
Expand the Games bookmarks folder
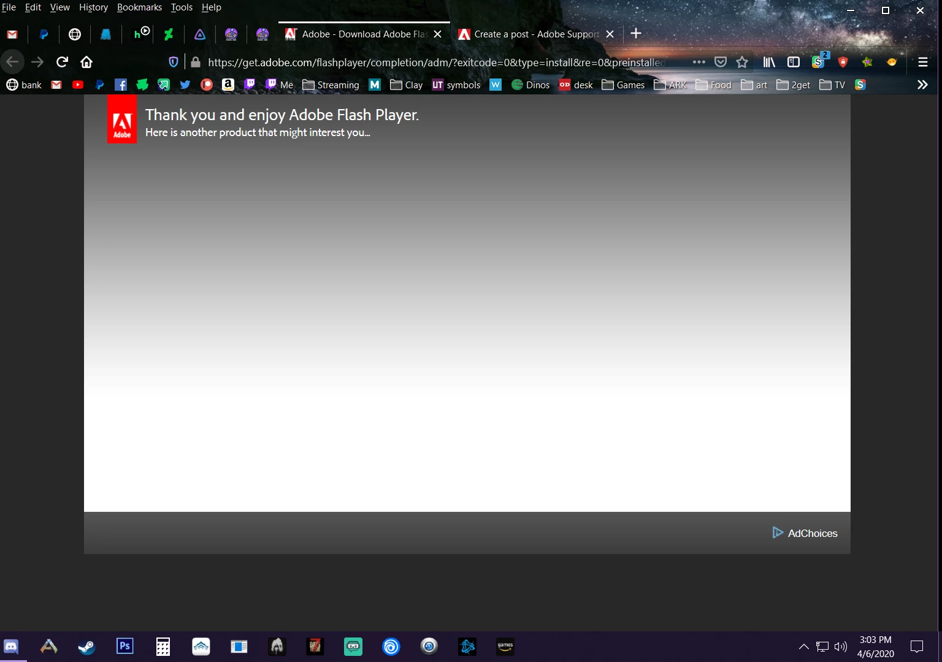coord(623,85)
